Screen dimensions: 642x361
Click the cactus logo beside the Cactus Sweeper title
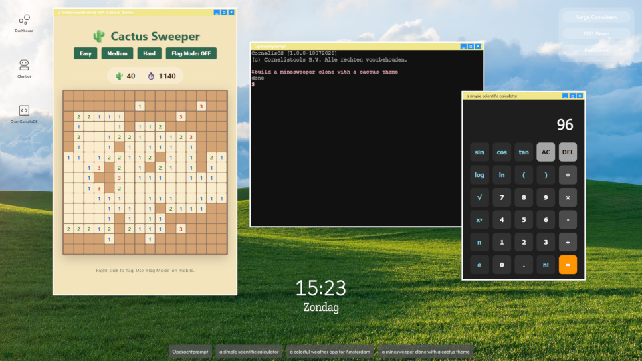tap(99, 36)
